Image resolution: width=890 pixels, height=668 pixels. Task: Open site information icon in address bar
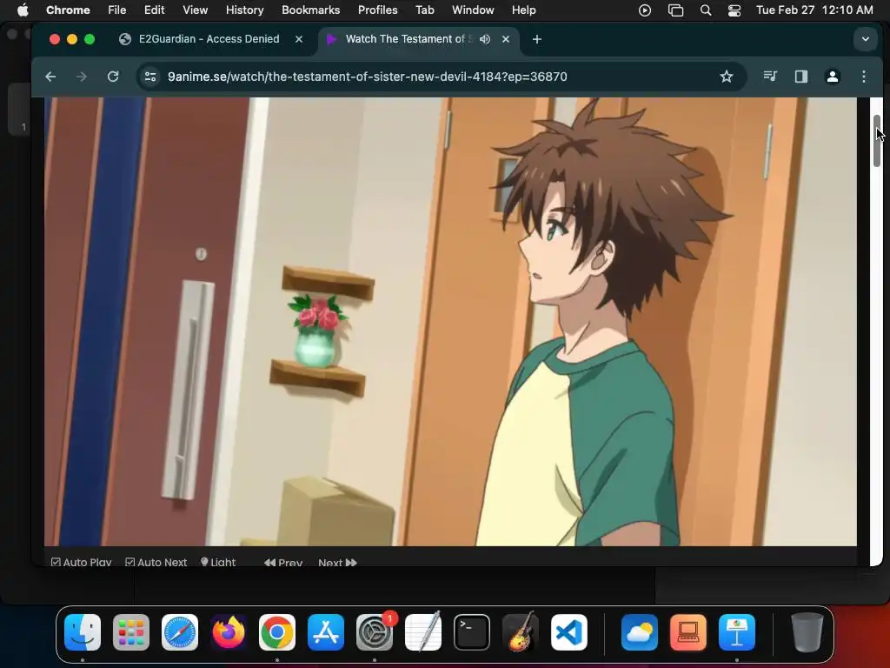click(150, 77)
